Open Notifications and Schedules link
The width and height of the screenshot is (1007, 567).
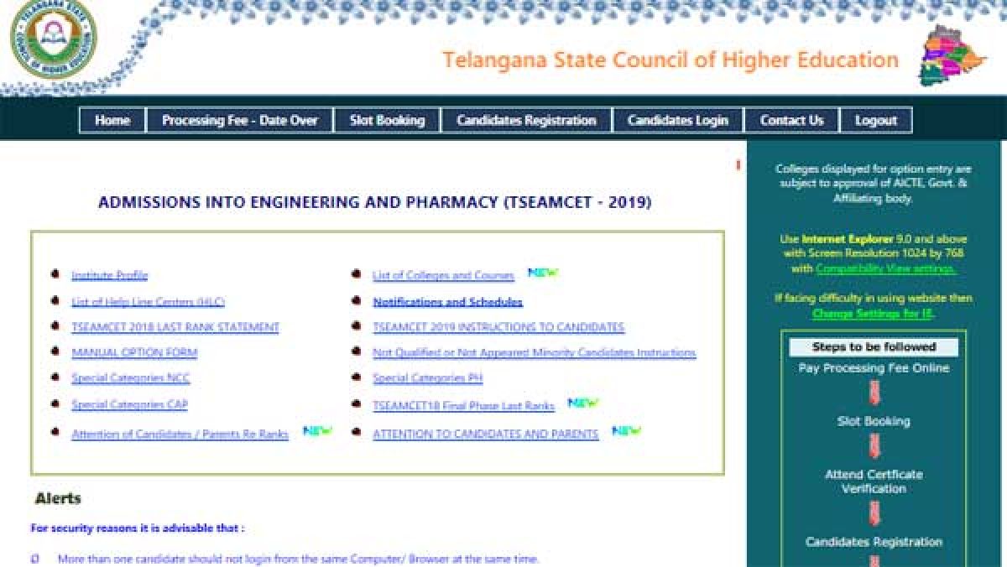(447, 302)
